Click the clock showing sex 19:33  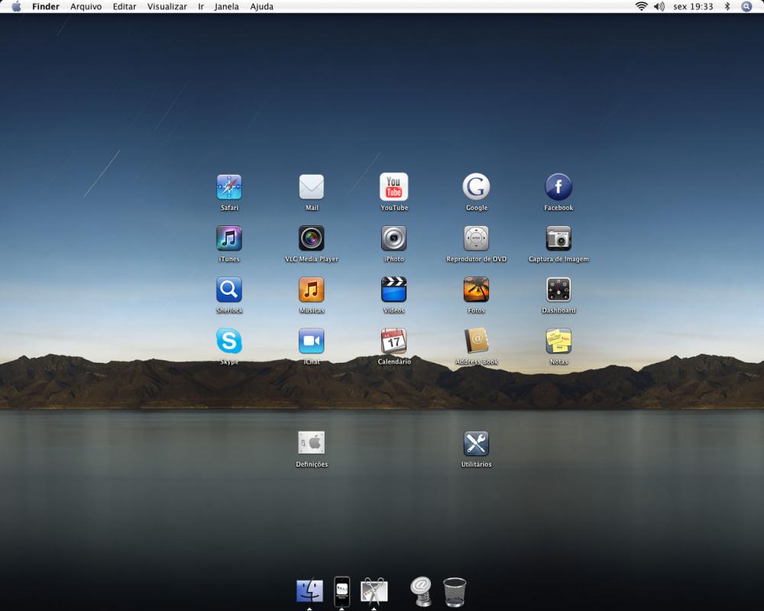693,6
